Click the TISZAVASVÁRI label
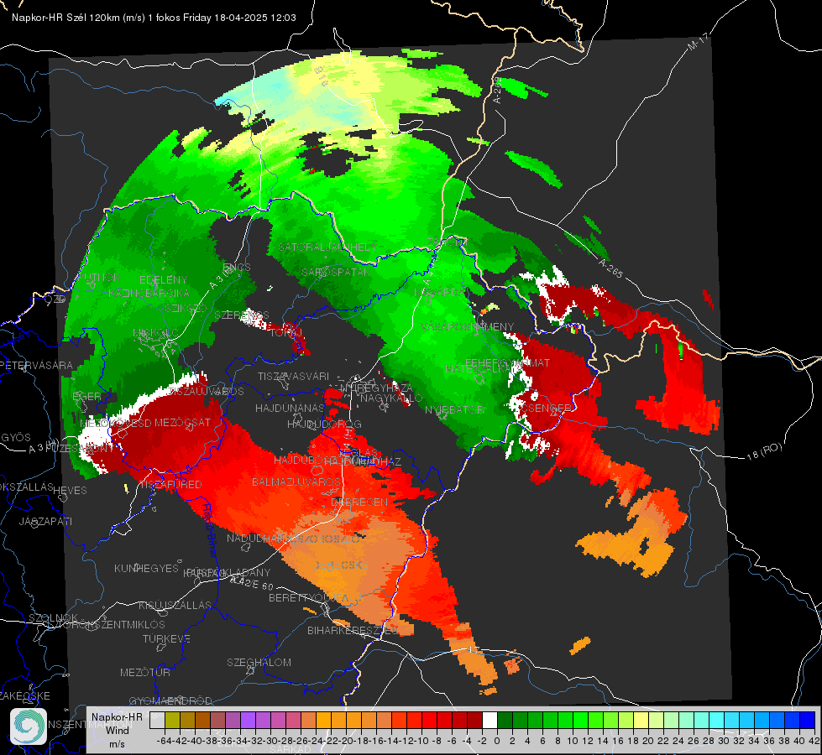The height and width of the screenshot is (755, 822). (x=294, y=376)
